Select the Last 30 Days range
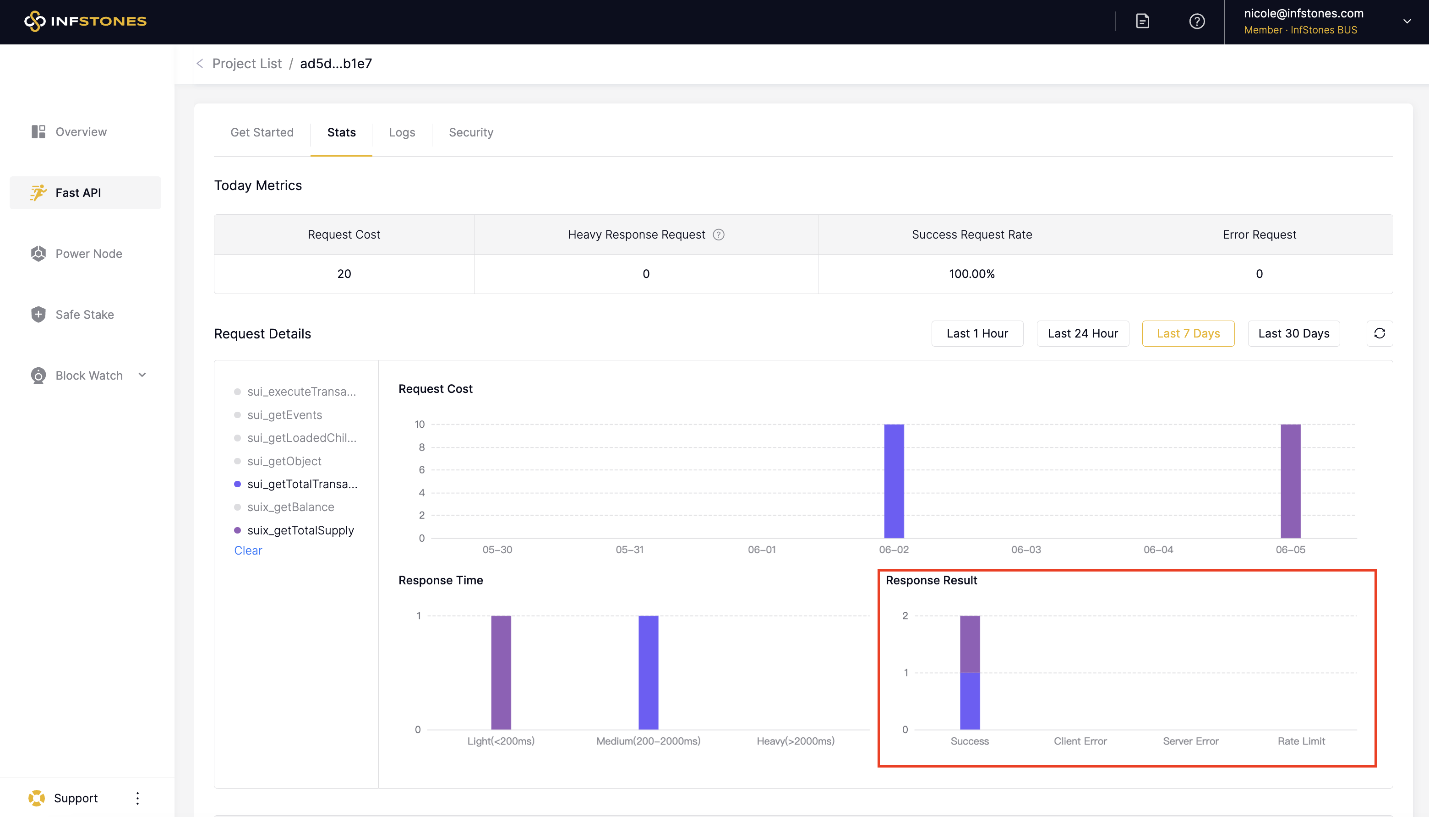 (x=1293, y=333)
